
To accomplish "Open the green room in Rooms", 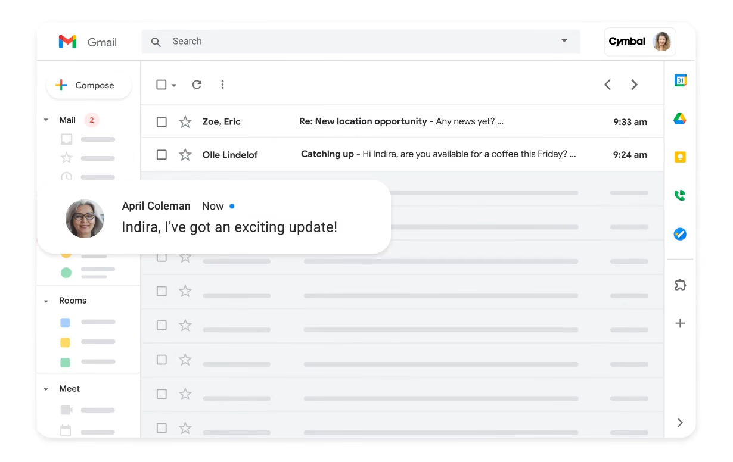I will coord(66,362).
